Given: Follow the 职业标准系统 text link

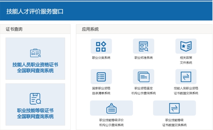Looking at the screenshot, I should [x=143, y=58].
